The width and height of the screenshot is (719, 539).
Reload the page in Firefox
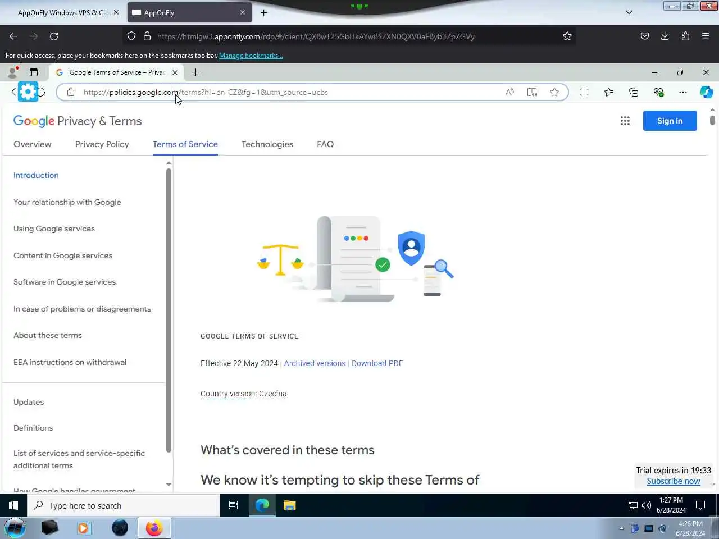coord(54,36)
